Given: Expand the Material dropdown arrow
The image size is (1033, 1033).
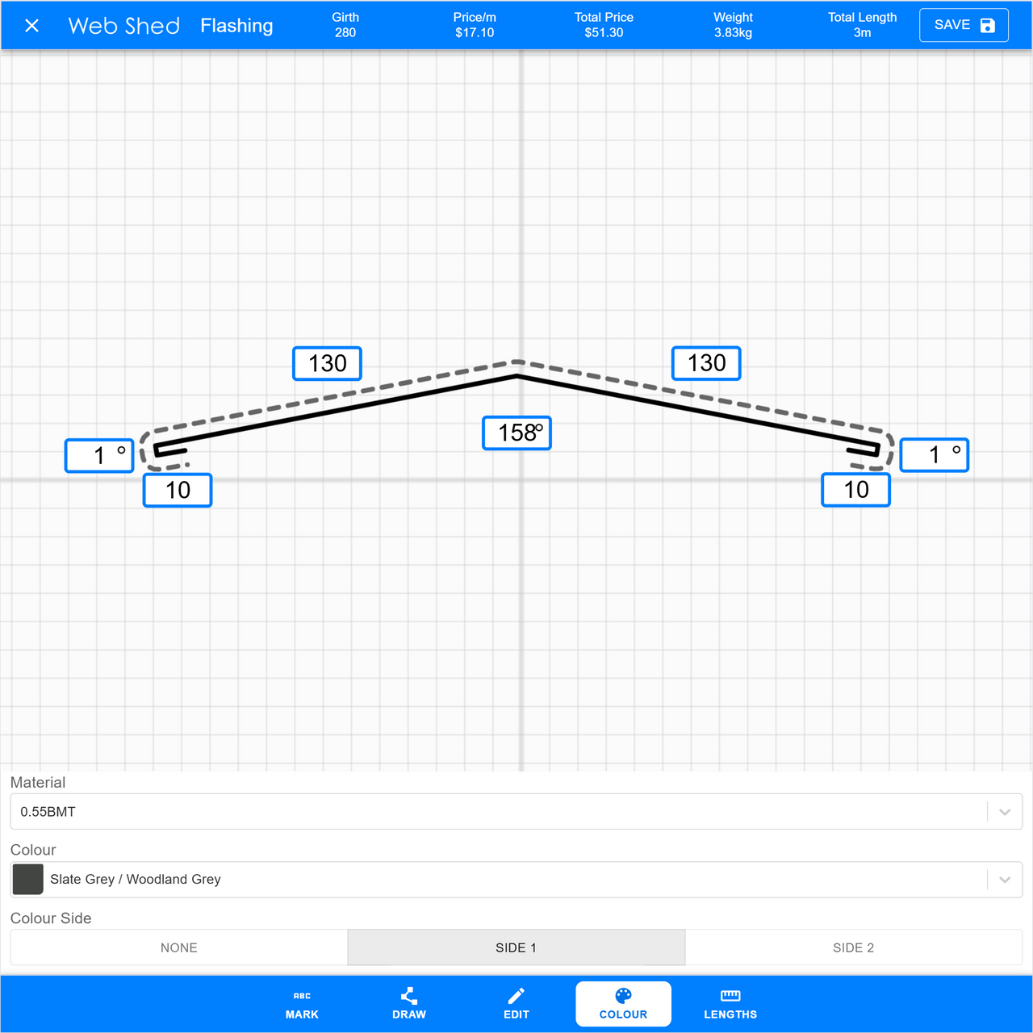Looking at the screenshot, I should (1005, 812).
